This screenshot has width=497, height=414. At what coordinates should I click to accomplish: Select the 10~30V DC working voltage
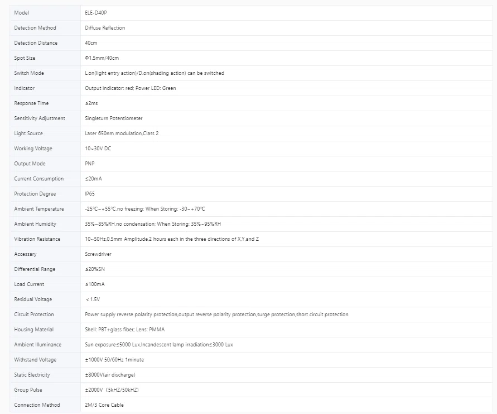tap(98, 149)
